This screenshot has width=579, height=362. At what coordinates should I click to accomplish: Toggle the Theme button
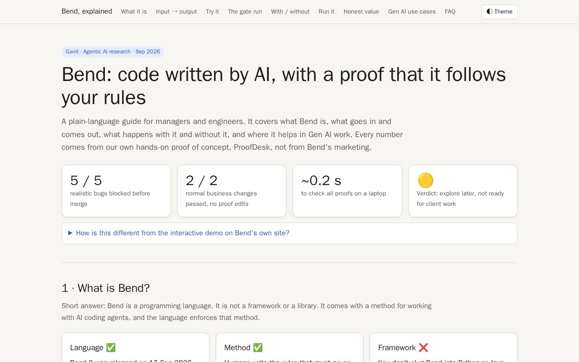tap(499, 12)
